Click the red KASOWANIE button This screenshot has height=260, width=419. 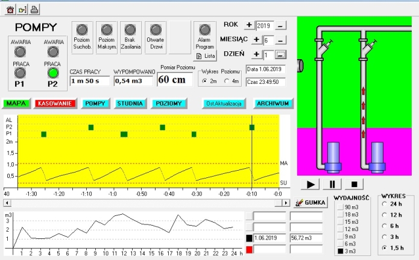55,104
